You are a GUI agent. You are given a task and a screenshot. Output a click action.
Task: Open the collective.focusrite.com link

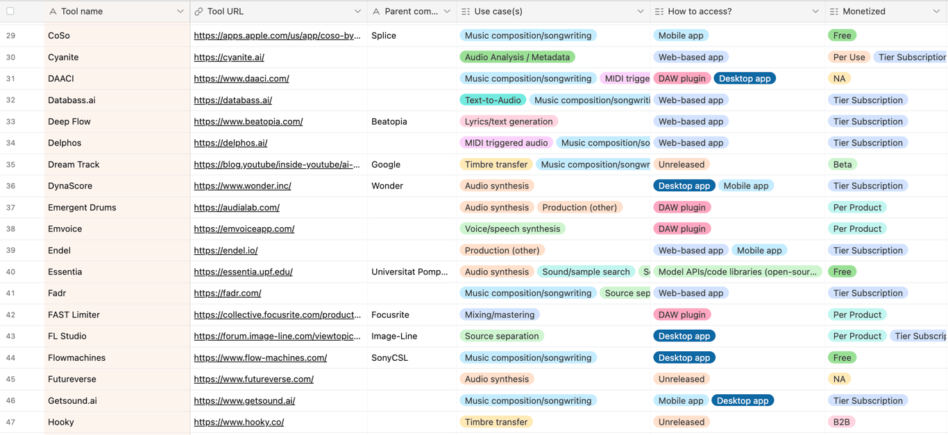(277, 314)
